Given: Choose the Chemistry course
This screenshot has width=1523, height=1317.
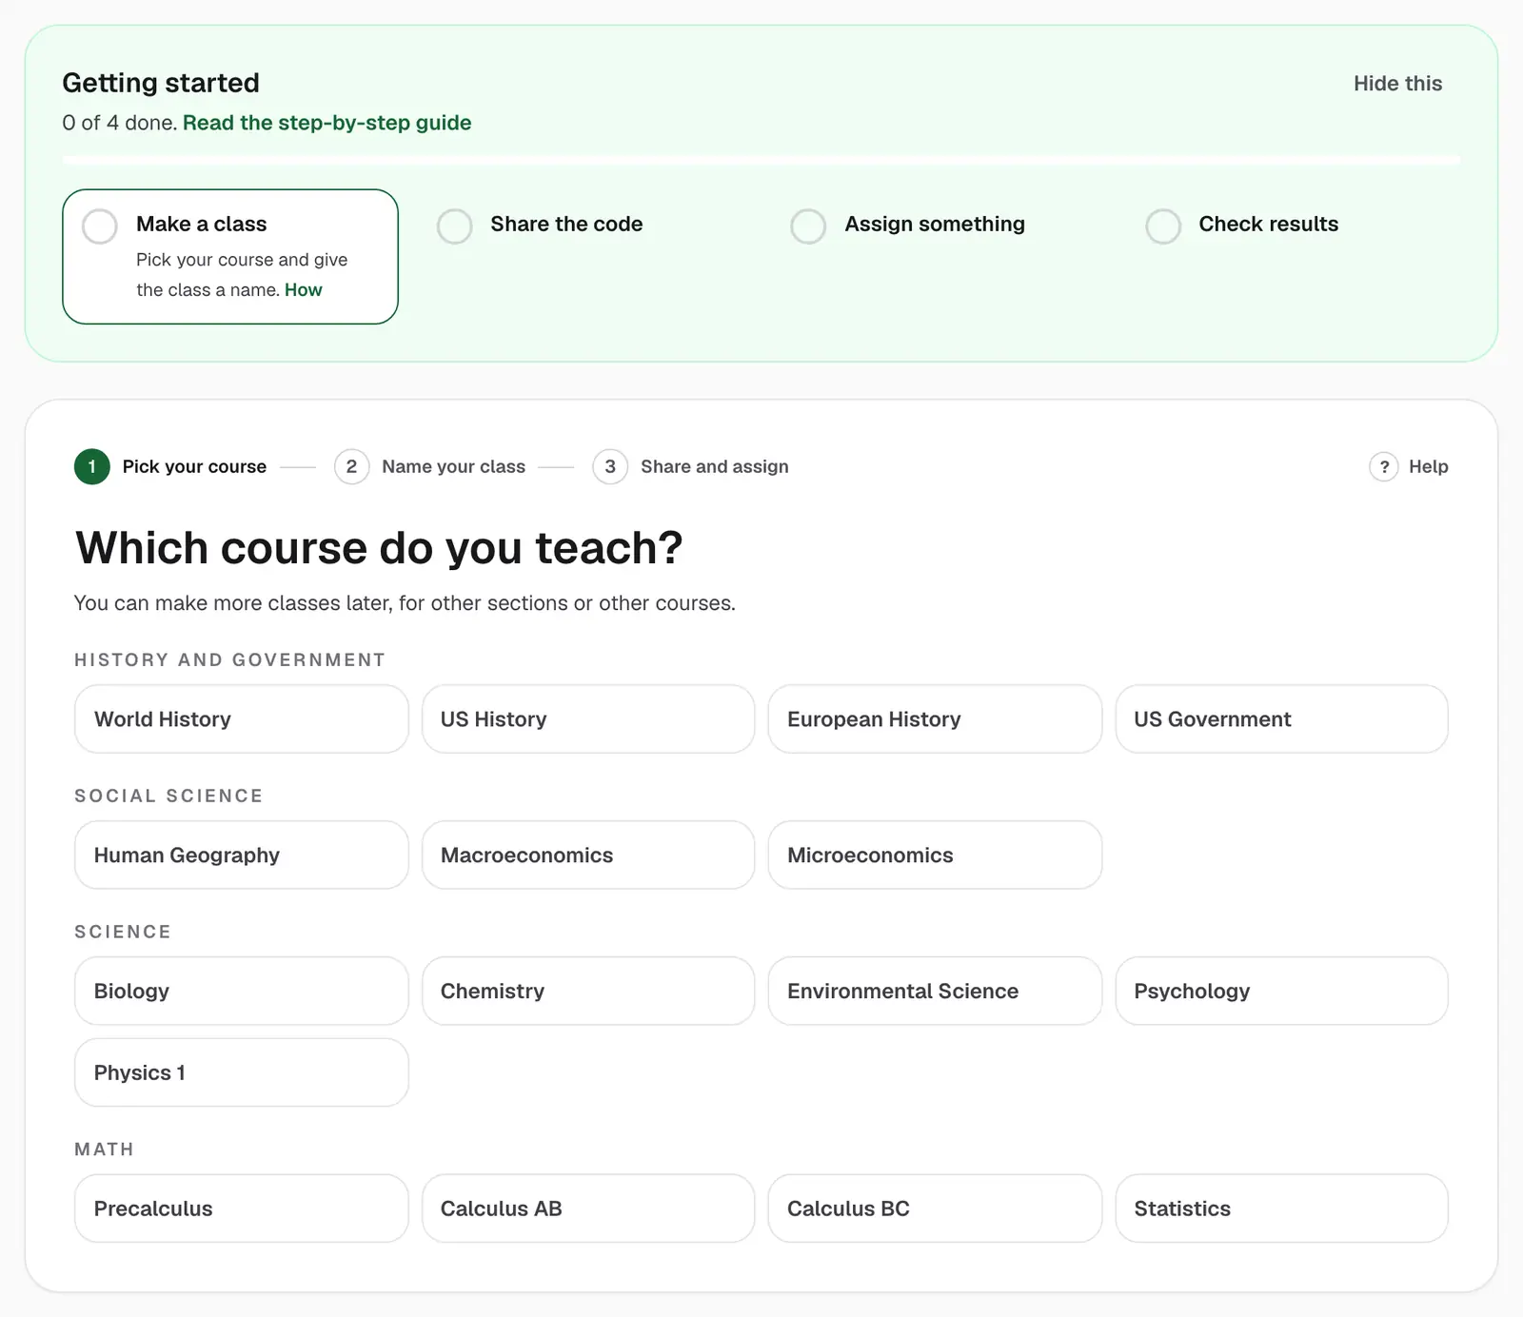Looking at the screenshot, I should pyautogui.click(x=588, y=992).
